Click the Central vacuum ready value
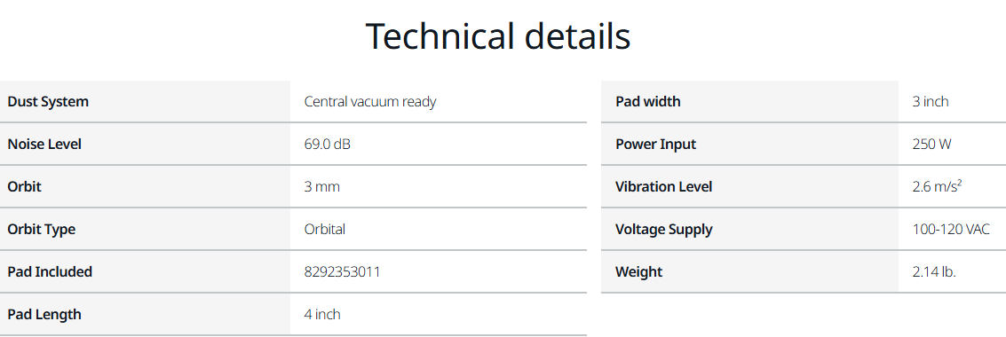Screen dimensions: 1006x337 click(370, 101)
